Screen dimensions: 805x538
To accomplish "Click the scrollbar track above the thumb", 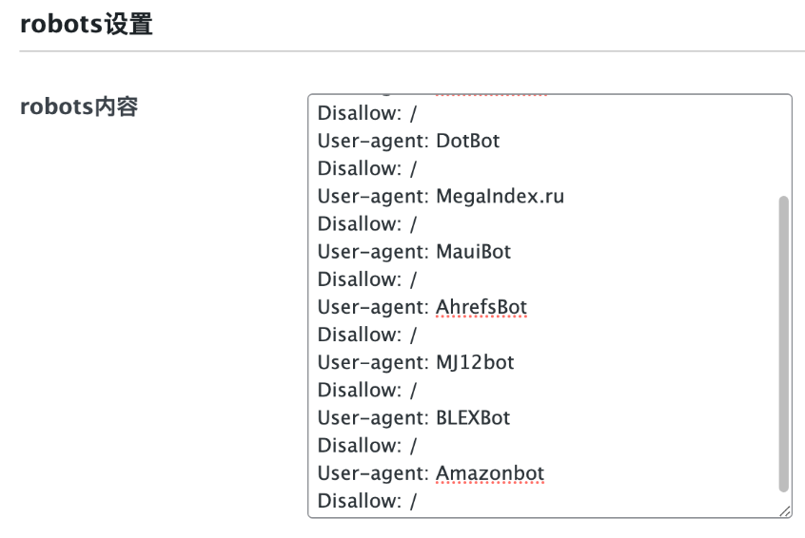I will coord(783,143).
